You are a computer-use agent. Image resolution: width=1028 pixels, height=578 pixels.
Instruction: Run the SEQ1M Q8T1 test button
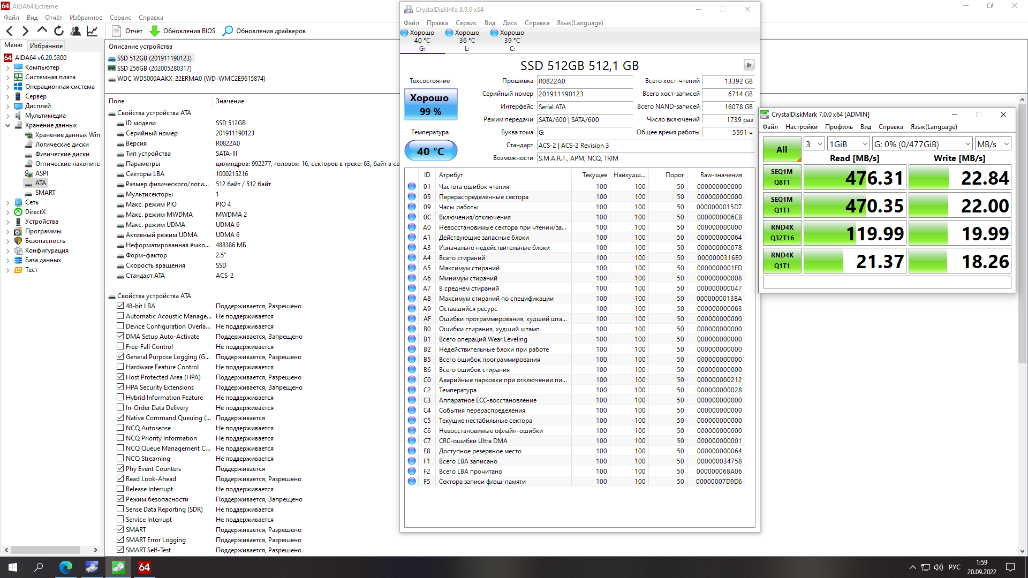pyautogui.click(x=782, y=177)
